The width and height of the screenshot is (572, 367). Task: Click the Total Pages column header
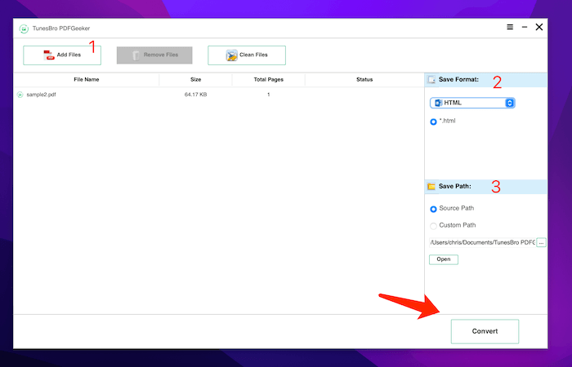click(269, 79)
